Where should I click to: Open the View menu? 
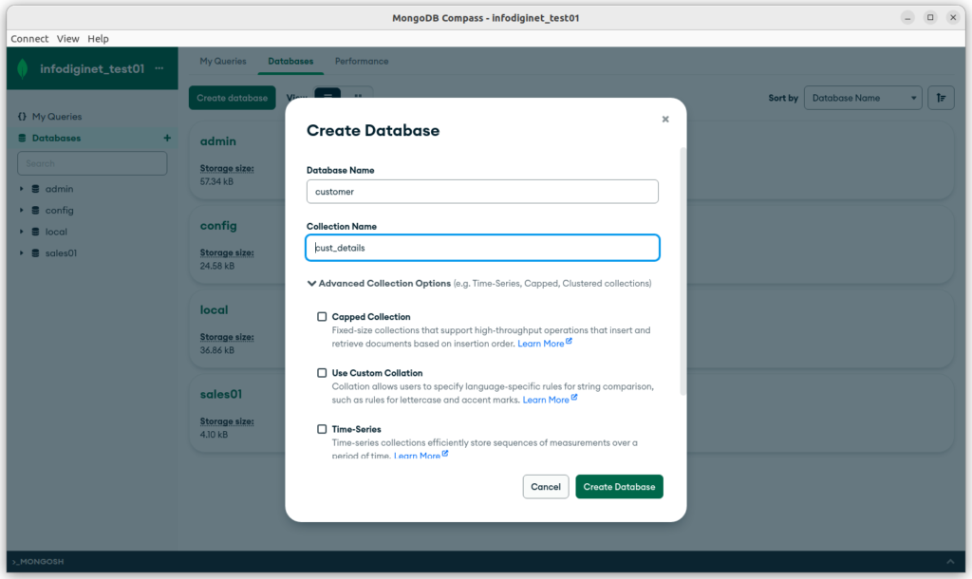click(67, 38)
